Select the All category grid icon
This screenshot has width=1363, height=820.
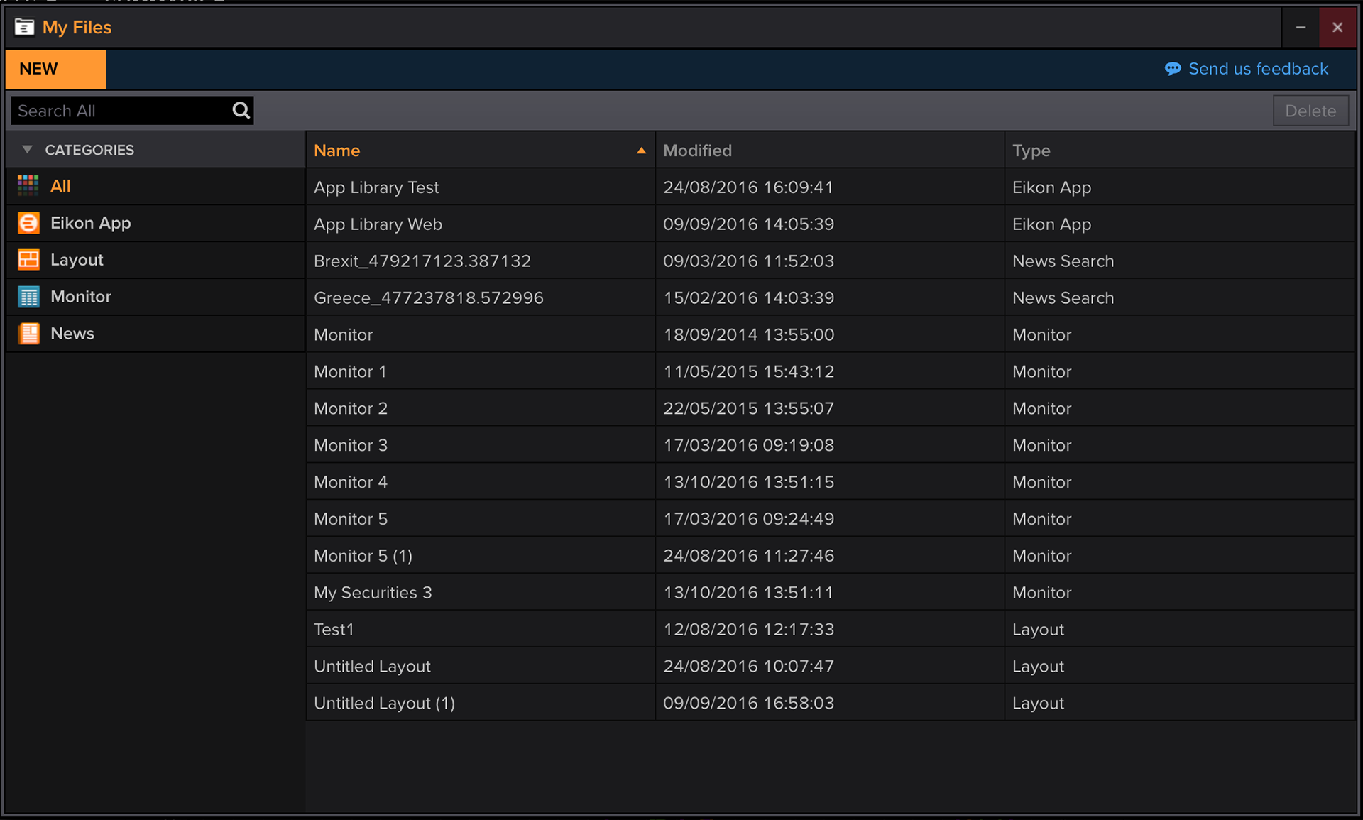(x=27, y=185)
